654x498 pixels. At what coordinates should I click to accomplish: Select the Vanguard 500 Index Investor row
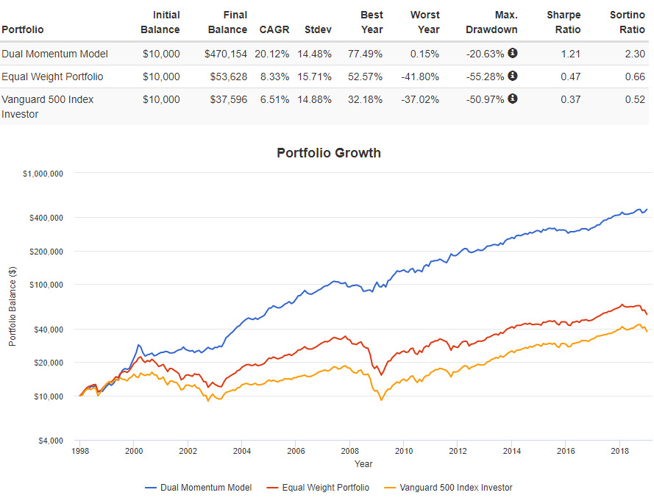47,107
